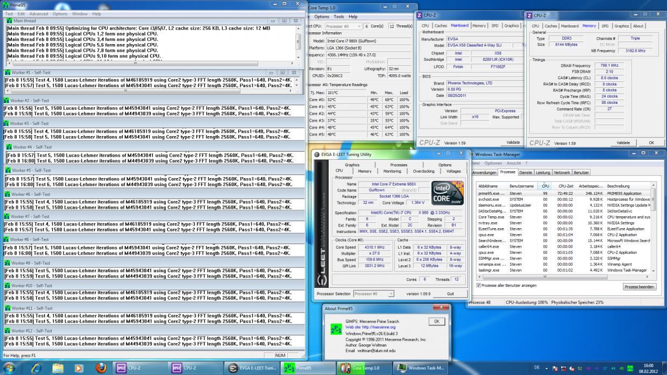Show hidden tray icons arrow
Screen dimensions: 667x375
547,368
